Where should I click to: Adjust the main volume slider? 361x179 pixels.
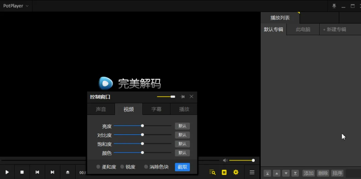tap(242, 160)
